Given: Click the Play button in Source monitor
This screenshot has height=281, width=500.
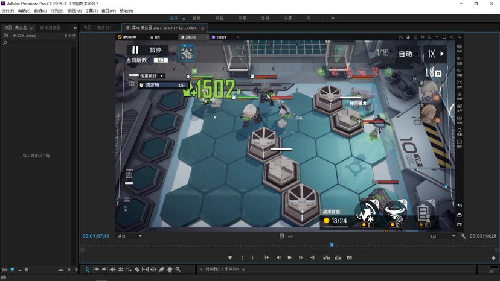Looking at the screenshot, I should pos(290,257).
